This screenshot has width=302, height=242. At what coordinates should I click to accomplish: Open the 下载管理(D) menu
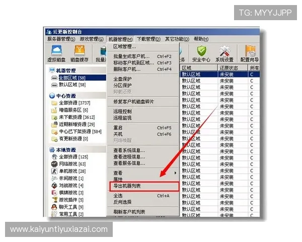coord(148,39)
